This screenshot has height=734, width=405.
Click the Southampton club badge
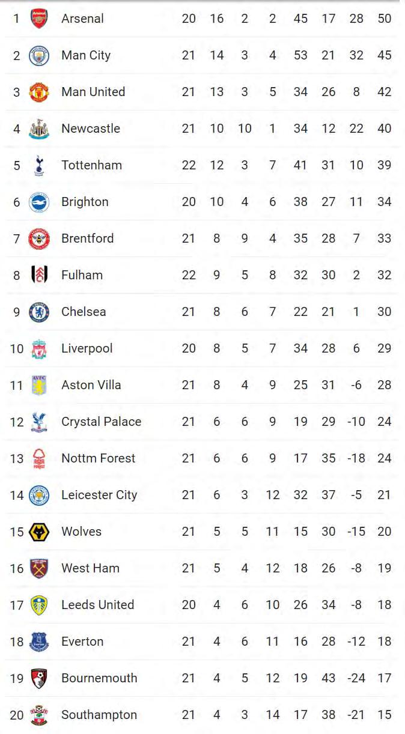[39, 715]
